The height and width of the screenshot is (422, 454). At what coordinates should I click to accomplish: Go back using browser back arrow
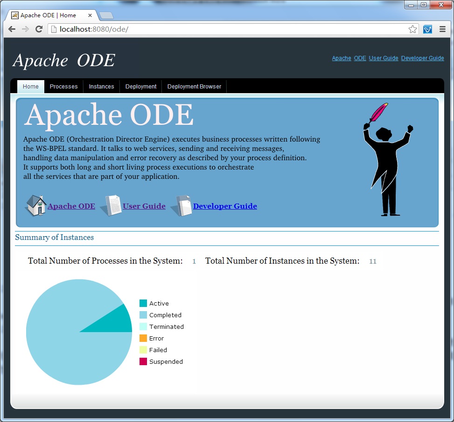coord(12,29)
